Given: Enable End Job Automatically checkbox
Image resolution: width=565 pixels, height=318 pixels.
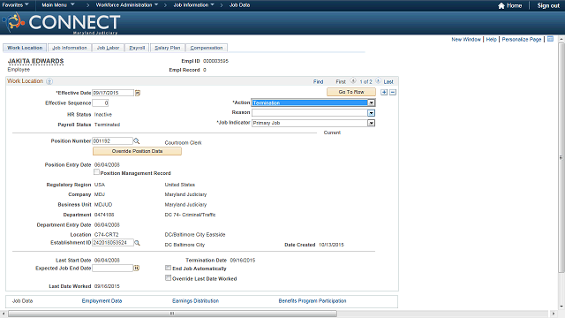Looking at the screenshot, I should click(x=168, y=268).
